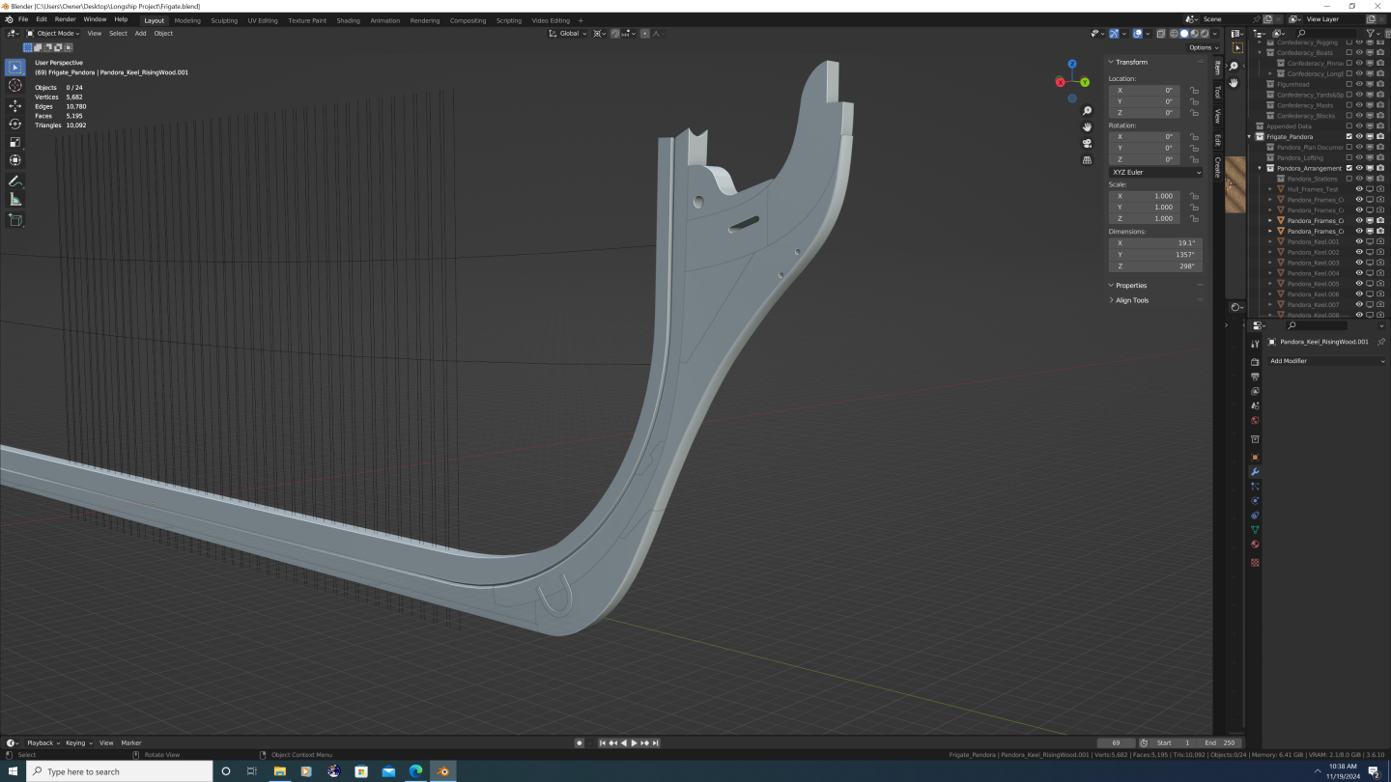Toggle eye visibility of Confederacy_Masts
The height and width of the screenshot is (782, 1391).
click(1359, 105)
